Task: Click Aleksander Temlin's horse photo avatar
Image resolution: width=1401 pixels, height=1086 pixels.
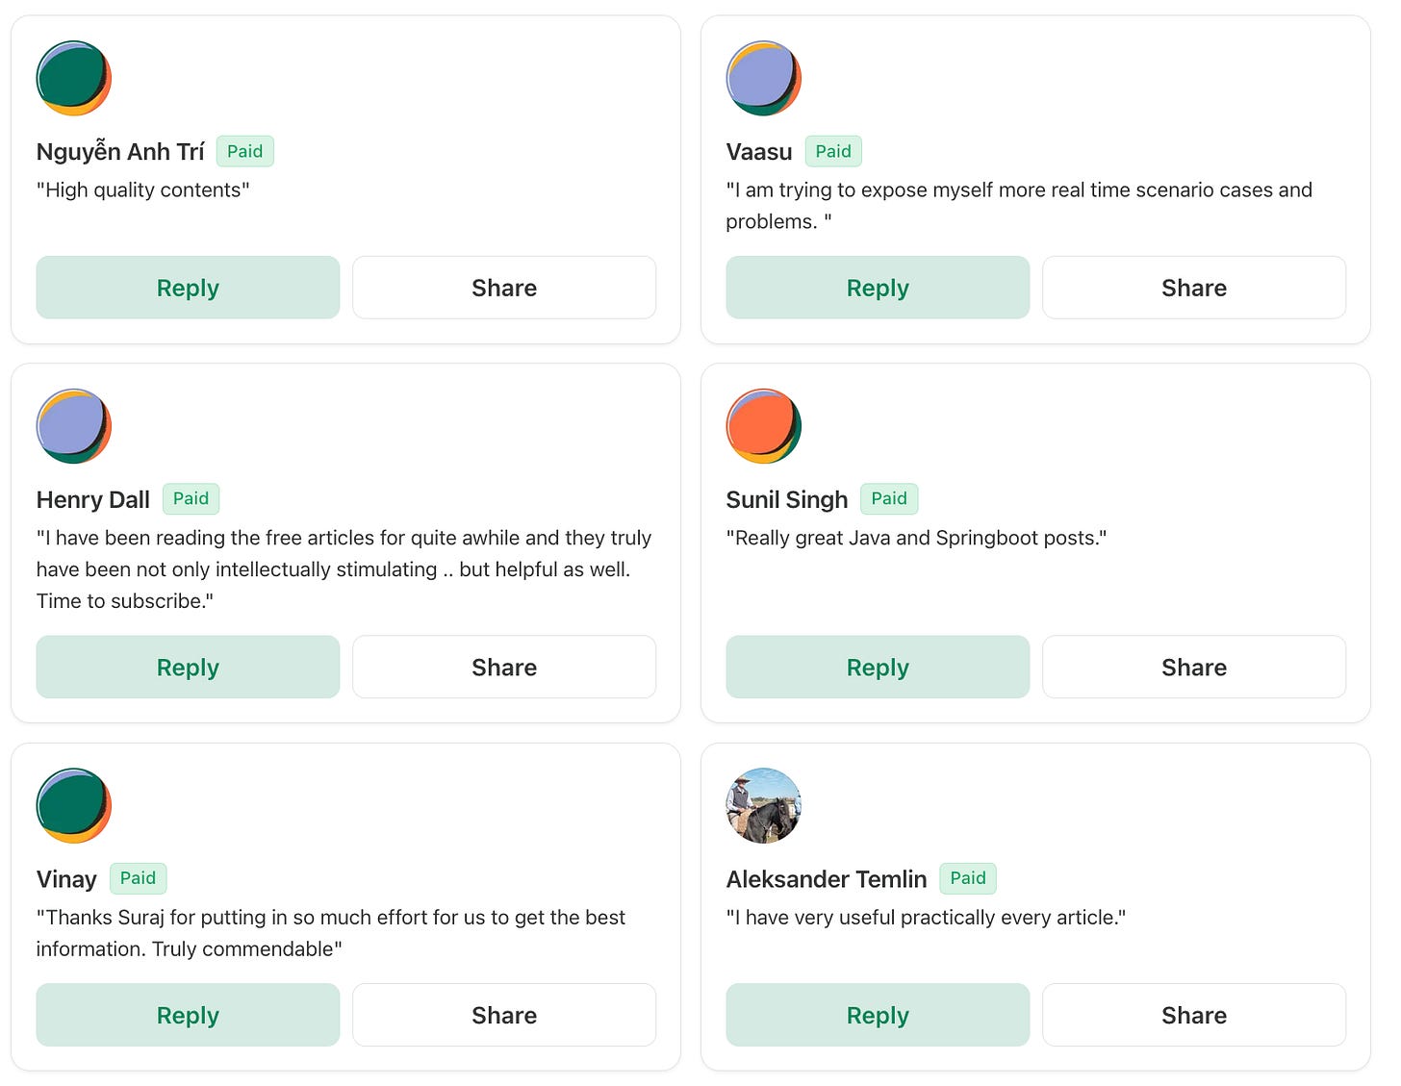Action: (x=764, y=805)
